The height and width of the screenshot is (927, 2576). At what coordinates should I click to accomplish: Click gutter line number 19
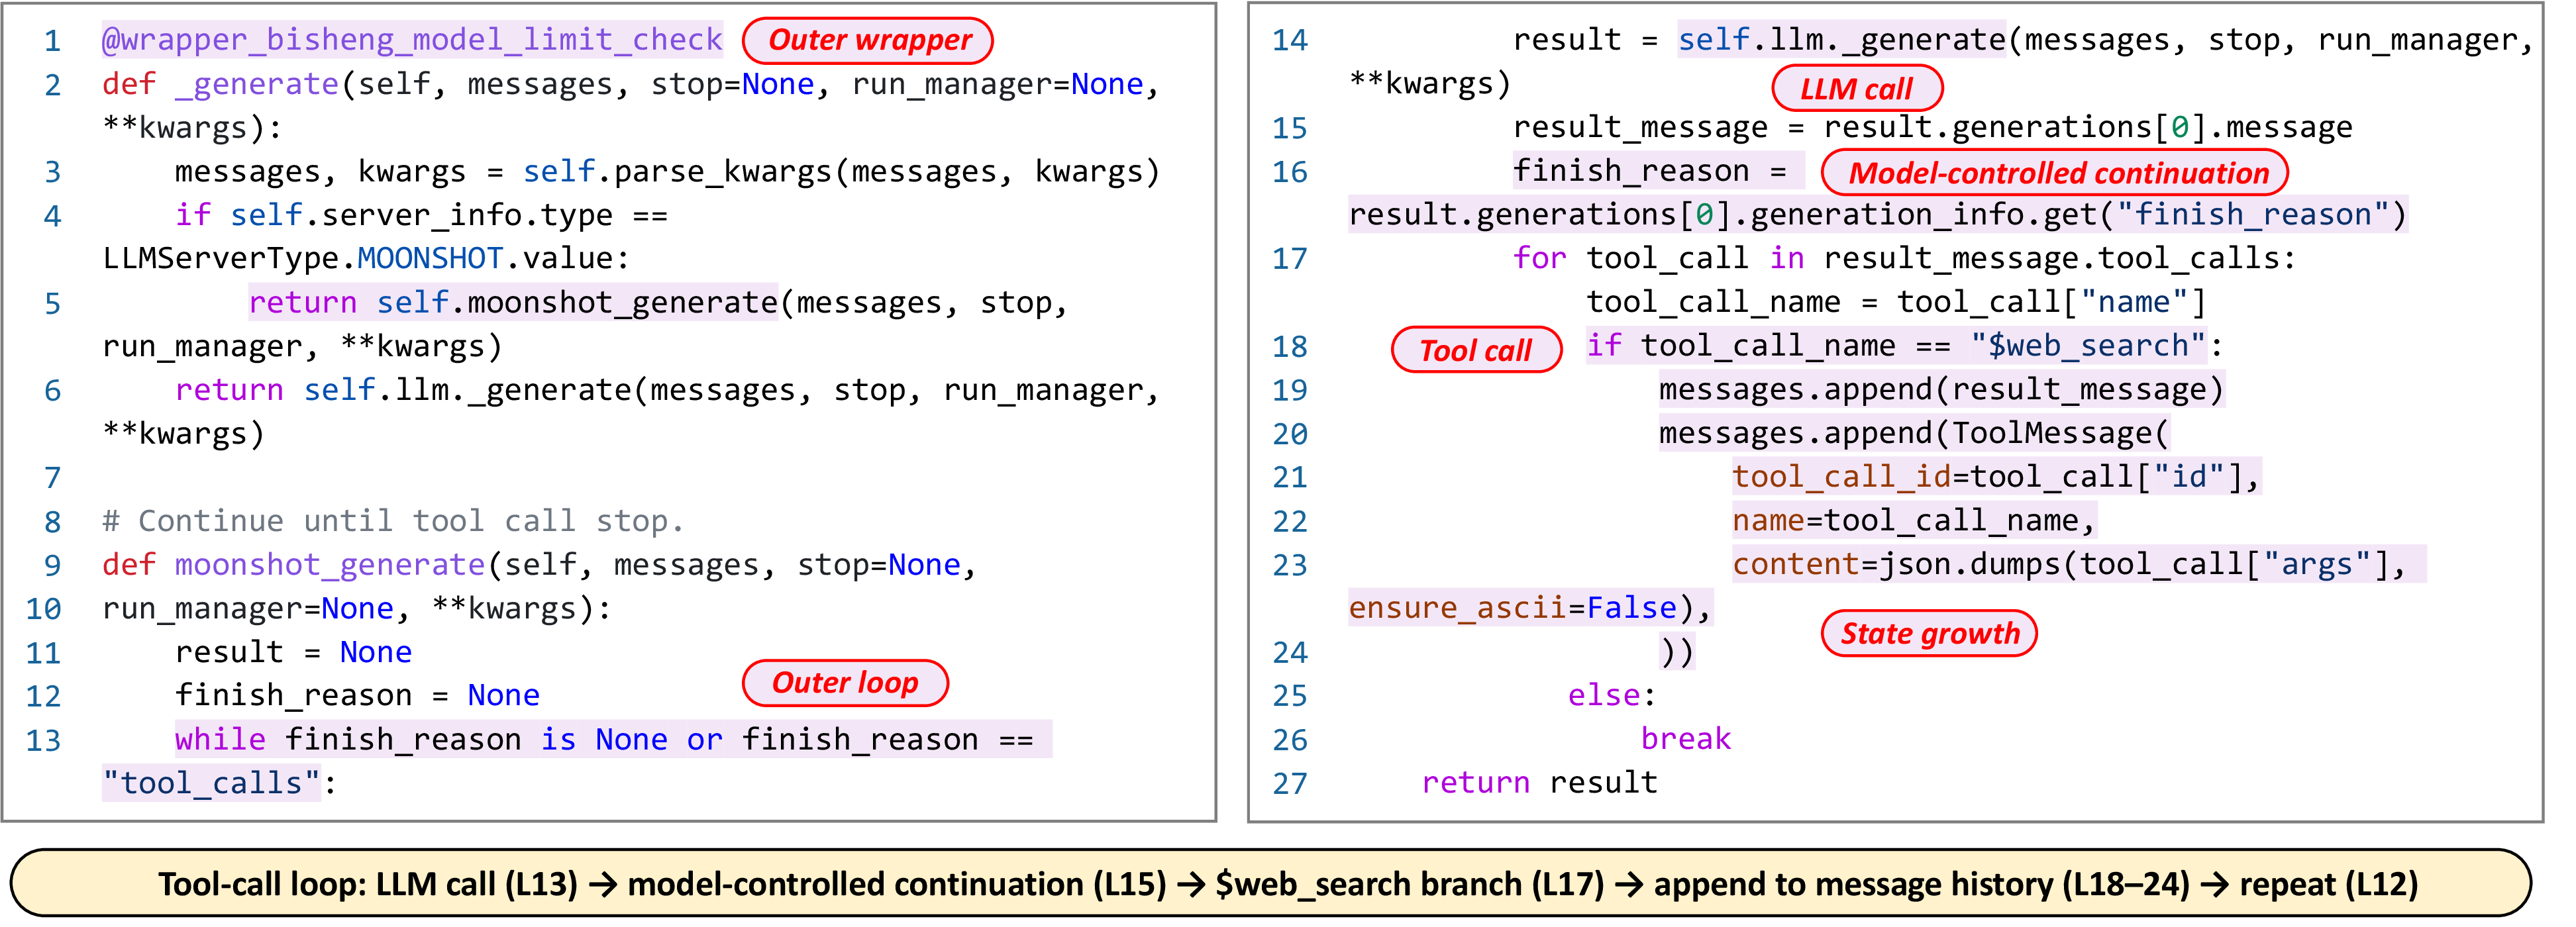point(1289,391)
